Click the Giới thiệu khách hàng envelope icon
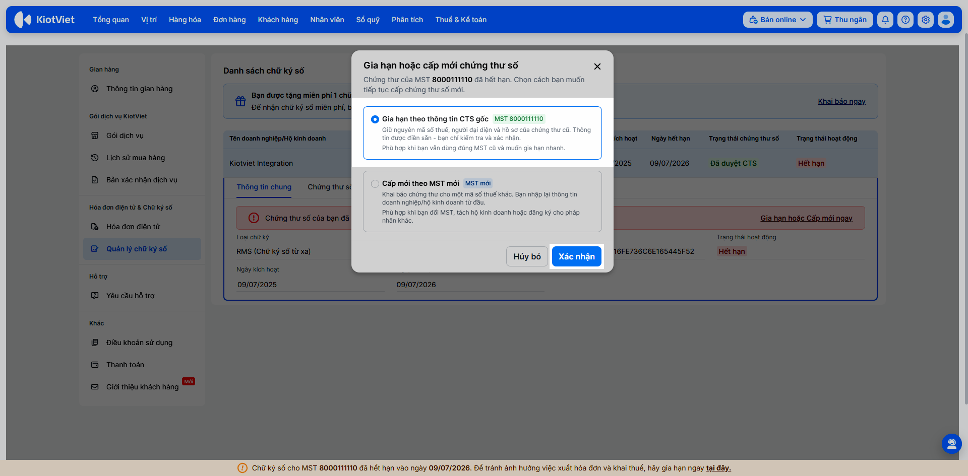This screenshot has width=968, height=476. pyautogui.click(x=95, y=387)
